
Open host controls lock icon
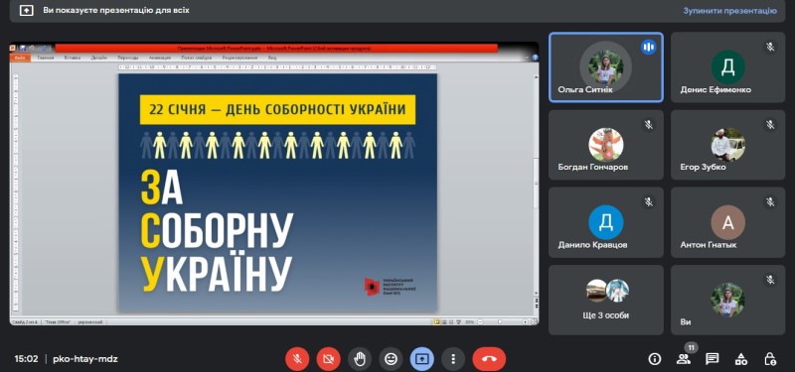click(x=769, y=359)
